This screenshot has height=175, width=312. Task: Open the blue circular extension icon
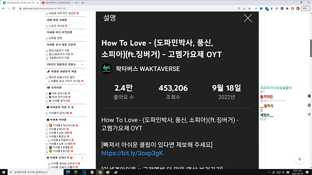click(x=261, y=9)
